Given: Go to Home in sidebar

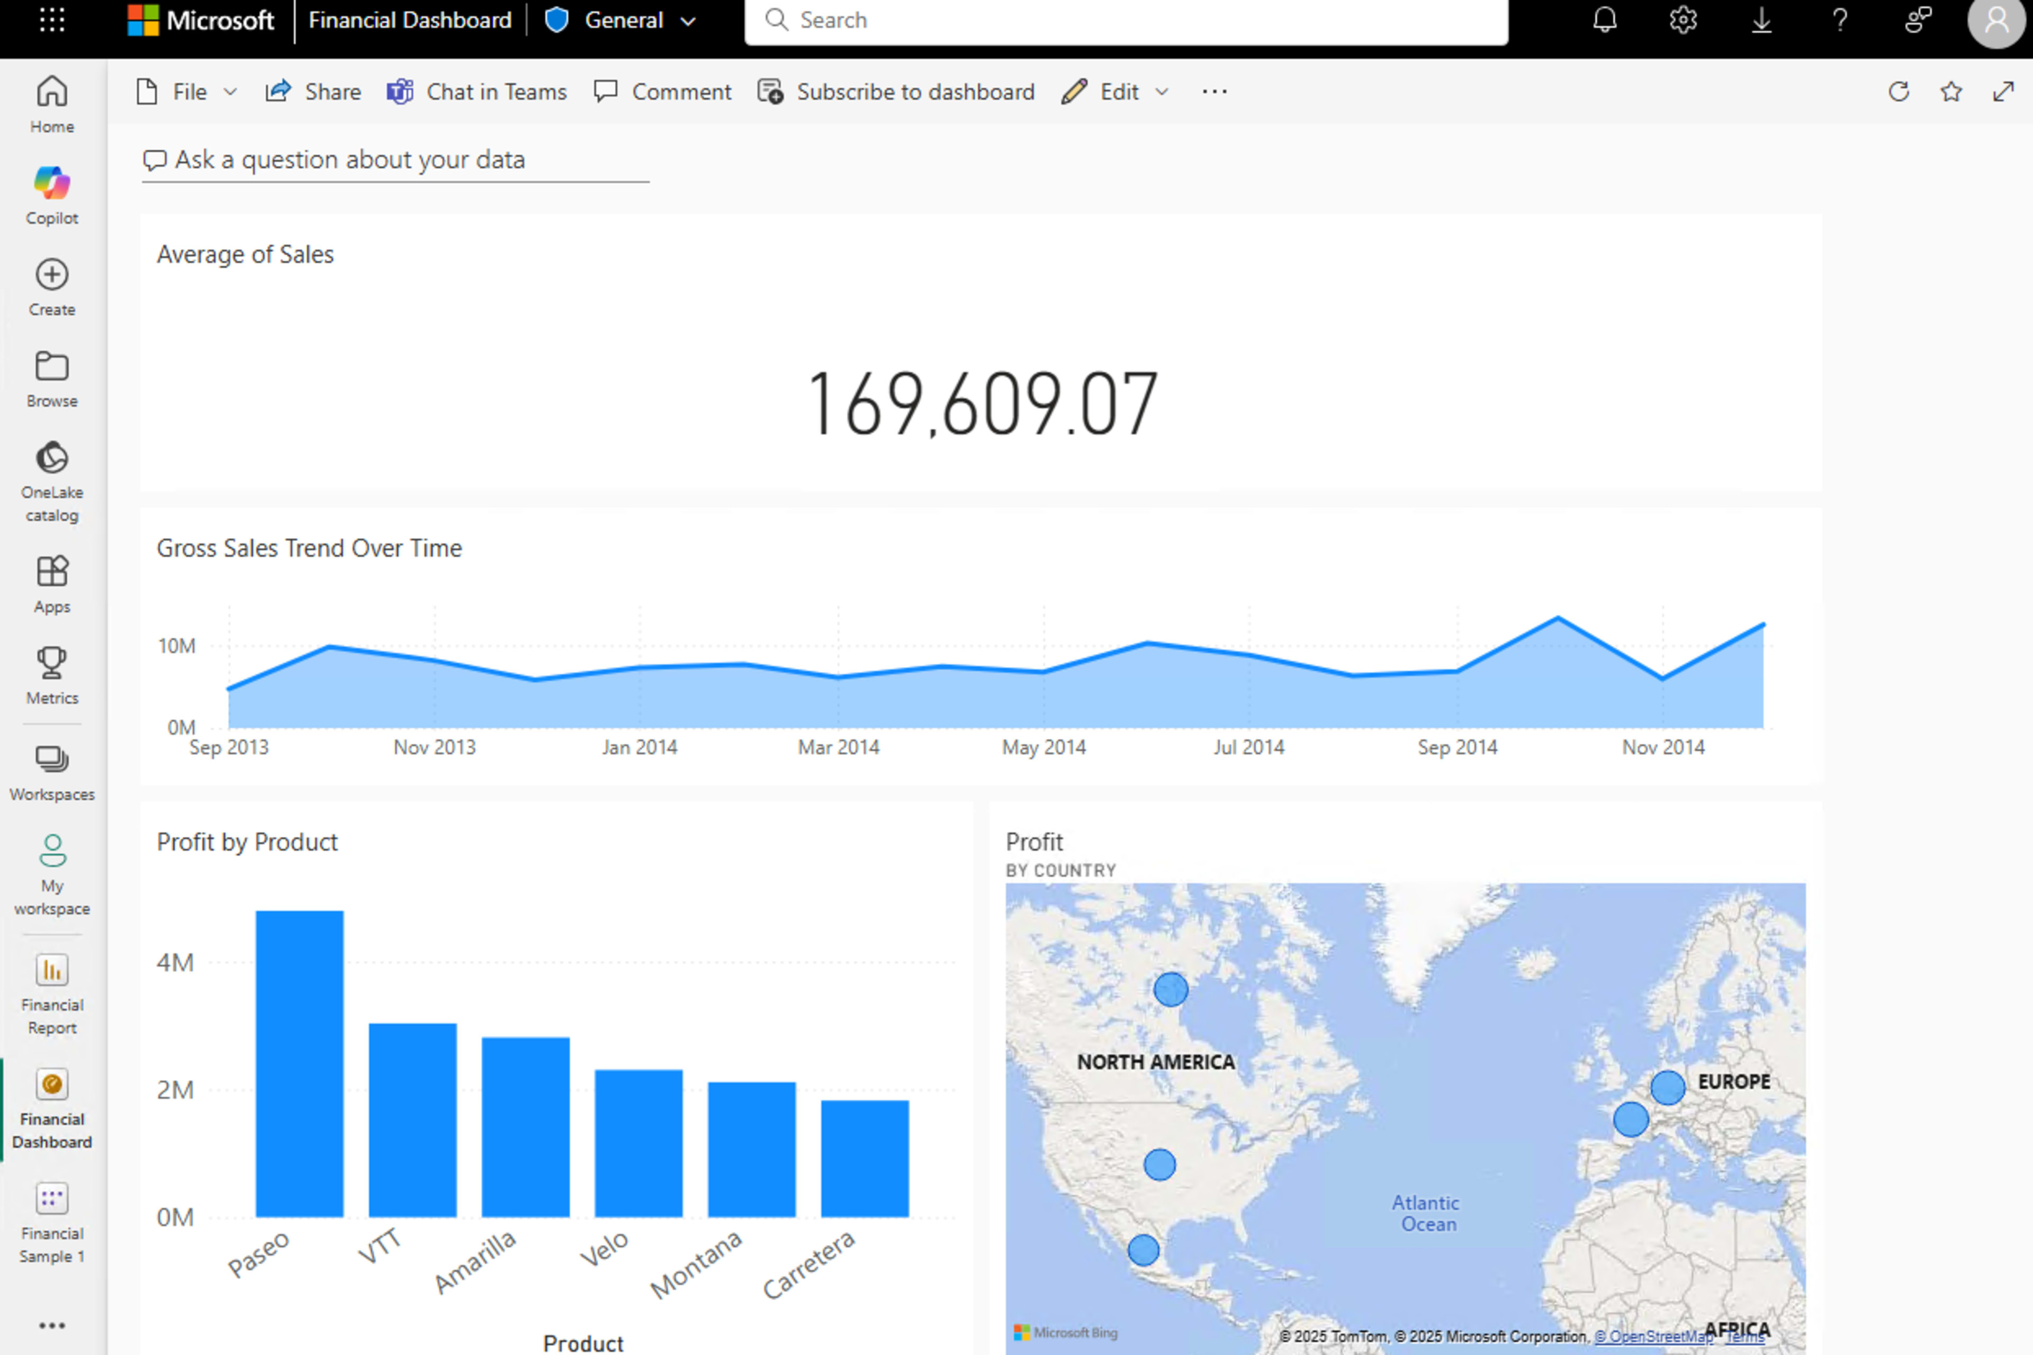Looking at the screenshot, I should [52, 105].
